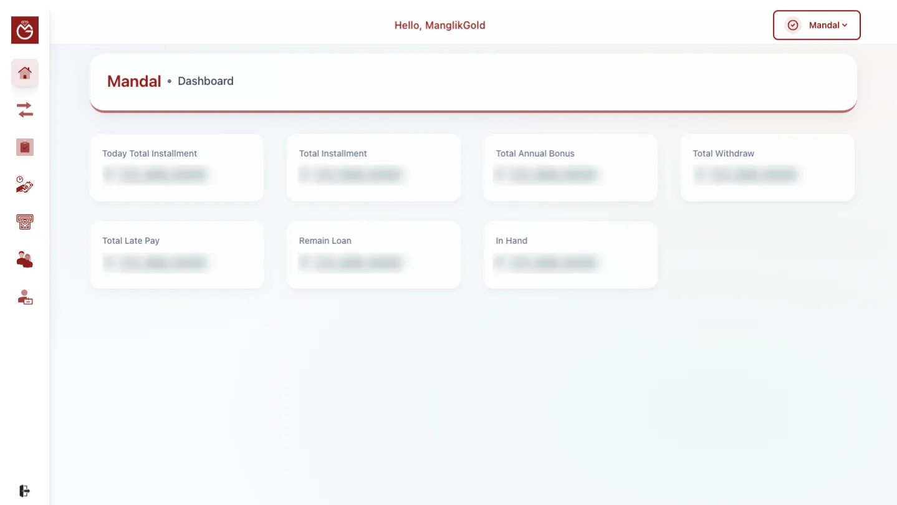
Task: Click the ATM withdraw sidebar icon
Action: [x=25, y=222]
